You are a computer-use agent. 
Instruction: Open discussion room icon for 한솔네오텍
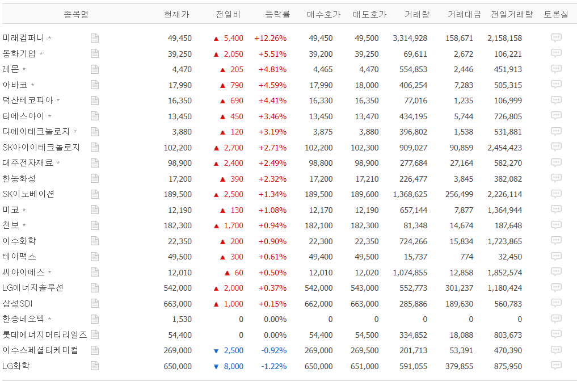coord(556,319)
